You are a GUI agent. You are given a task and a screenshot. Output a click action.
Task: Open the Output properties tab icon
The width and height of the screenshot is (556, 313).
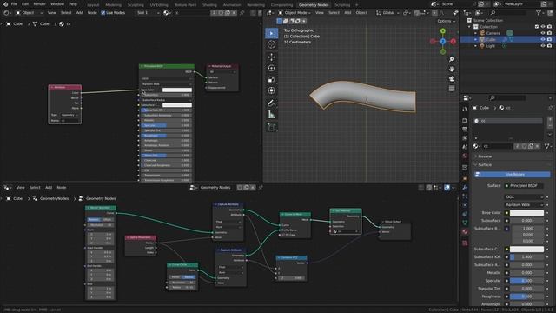click(465, 130)
